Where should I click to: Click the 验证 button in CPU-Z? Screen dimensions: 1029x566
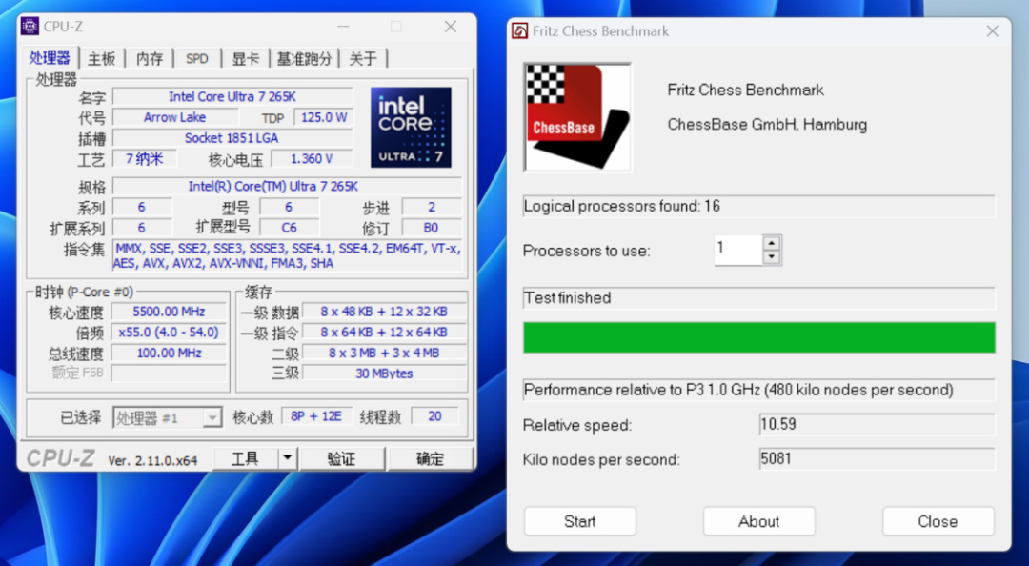pyautogui.click(x=341, y=458)
